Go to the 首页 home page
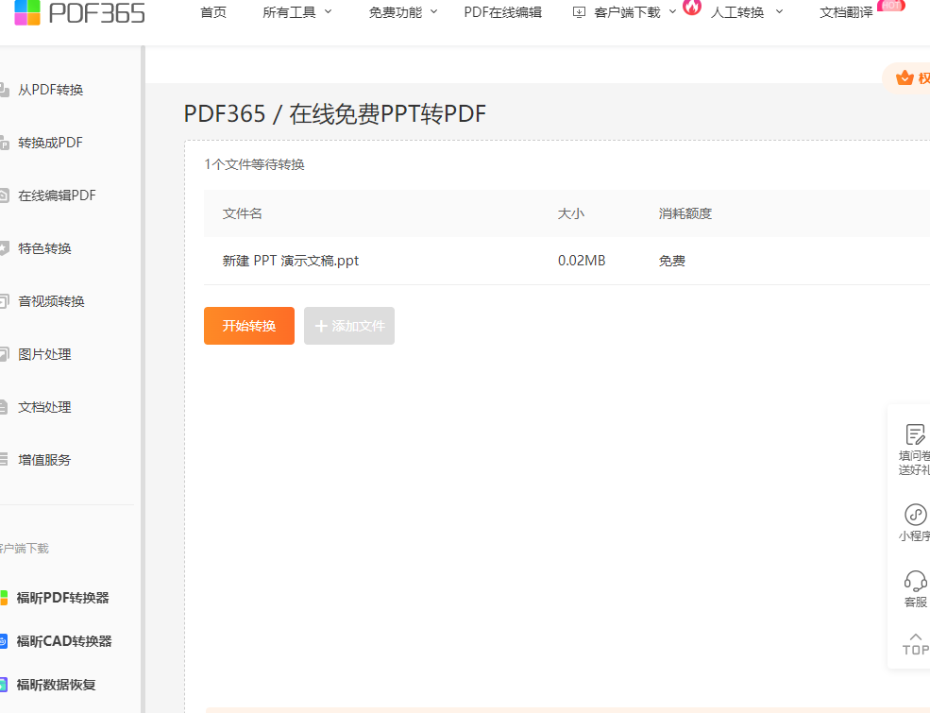Viewport: 930px width, 713px height. [213, 12]
